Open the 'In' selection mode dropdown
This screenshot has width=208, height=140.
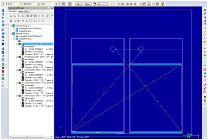(x=108, y=4)
